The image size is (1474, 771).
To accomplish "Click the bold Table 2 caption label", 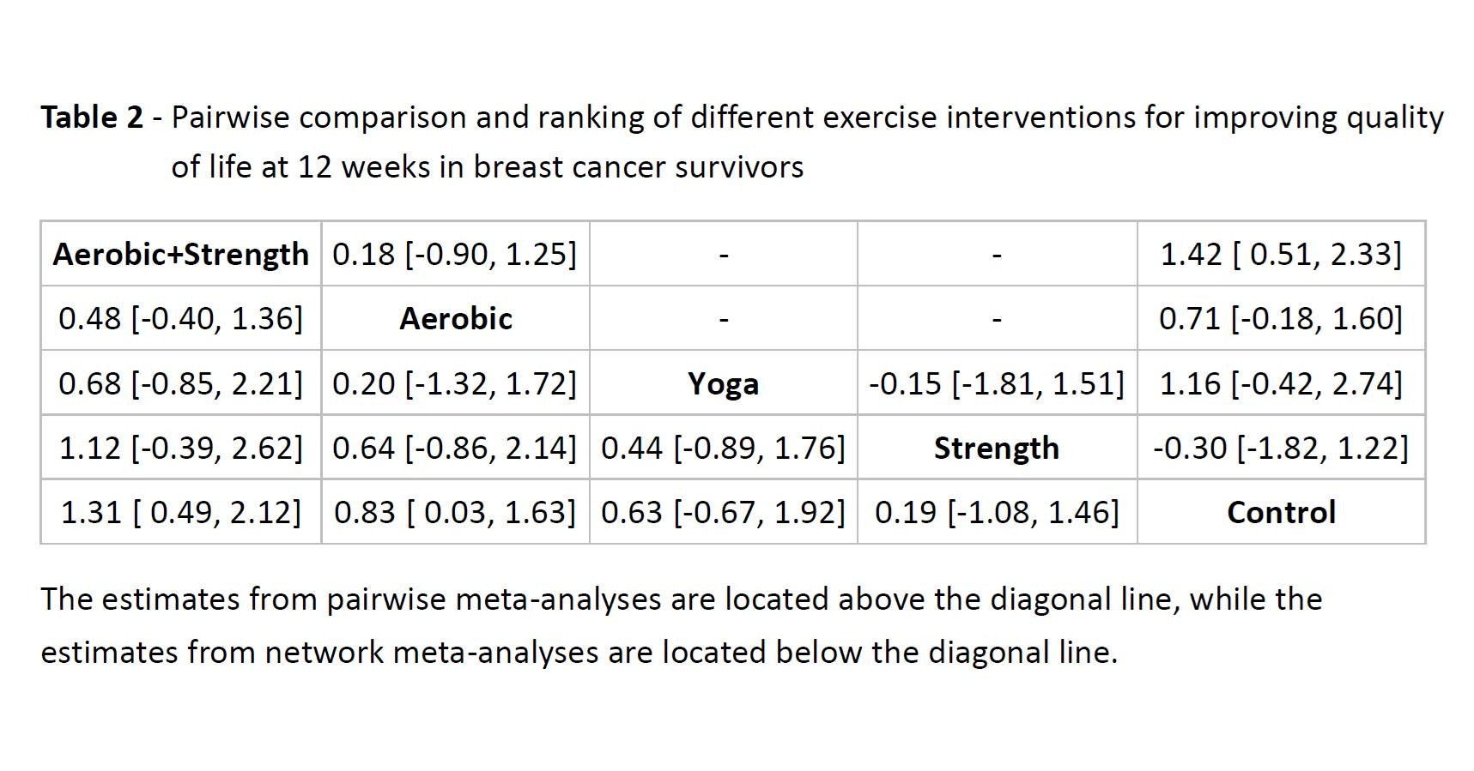I will (x=92, y=117).
